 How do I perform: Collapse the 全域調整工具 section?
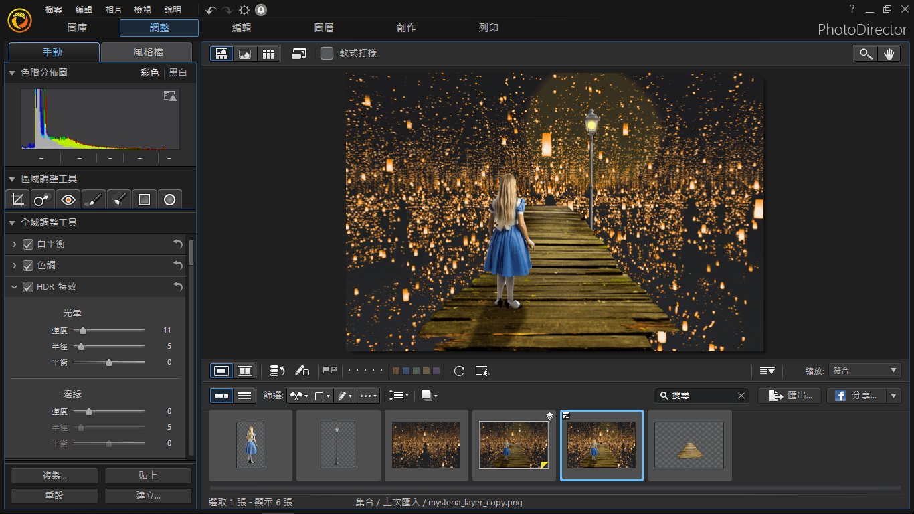point(12,222)
